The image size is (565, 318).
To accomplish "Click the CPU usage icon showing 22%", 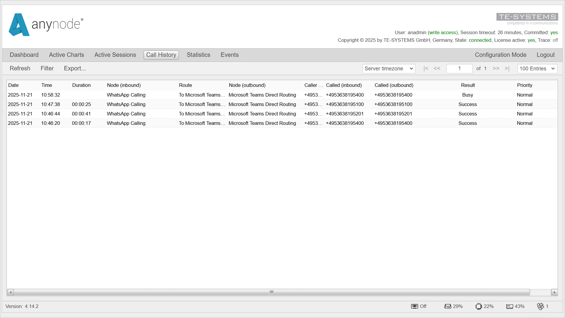I will tap(479, 306).
